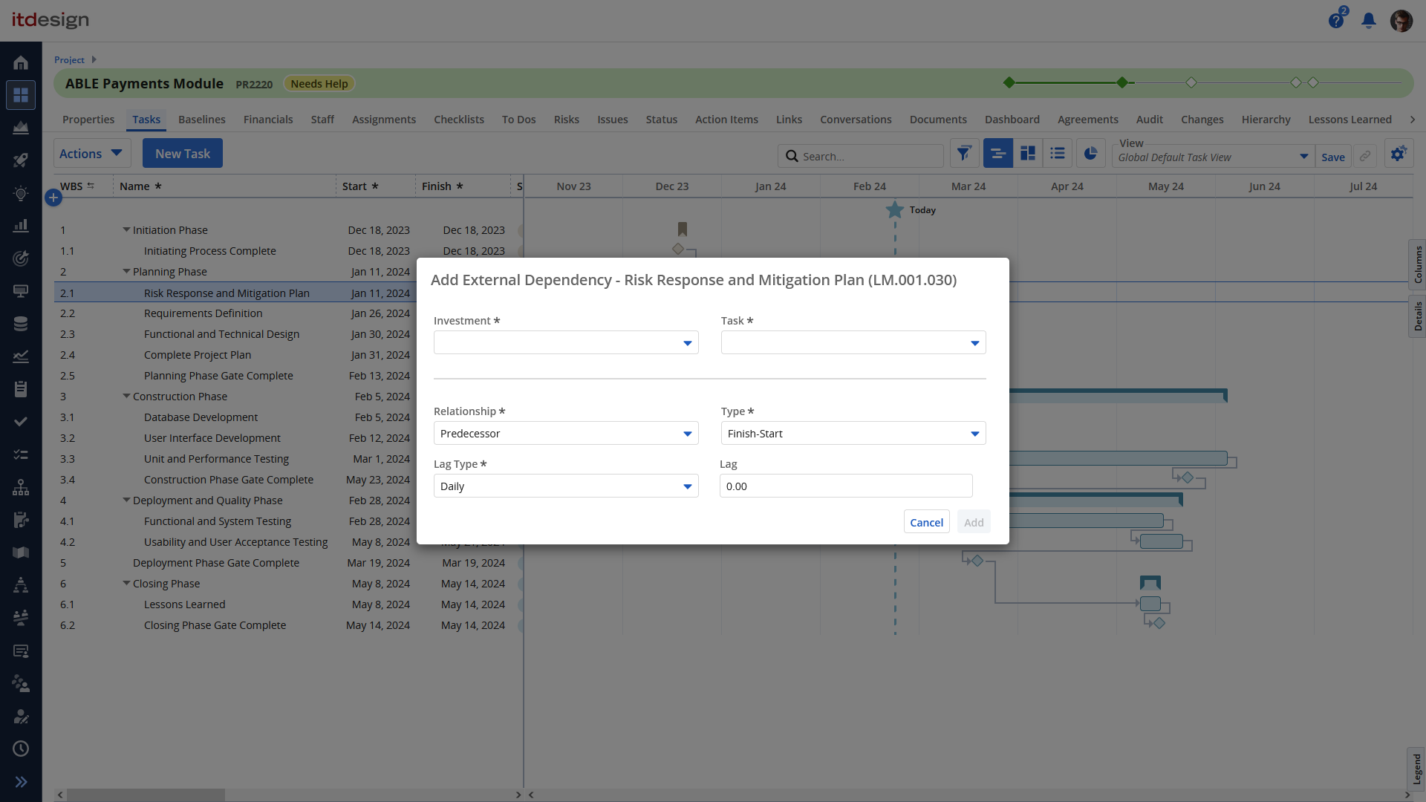This screenshot has height=802, width=1426.
Task: Click the copy link icon beside Save
Action: tap(1365, 156)
